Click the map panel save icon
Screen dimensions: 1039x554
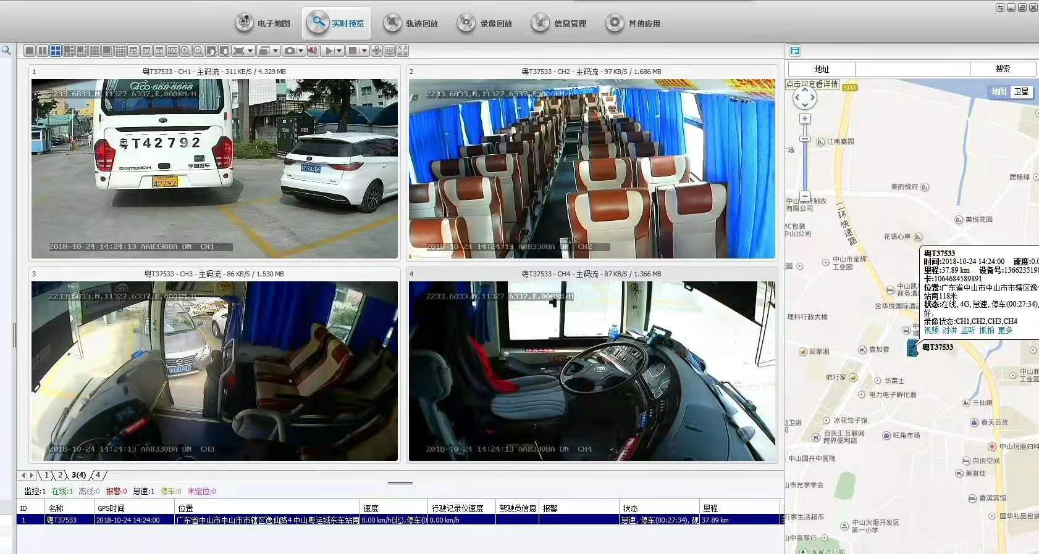pos(795,51)
